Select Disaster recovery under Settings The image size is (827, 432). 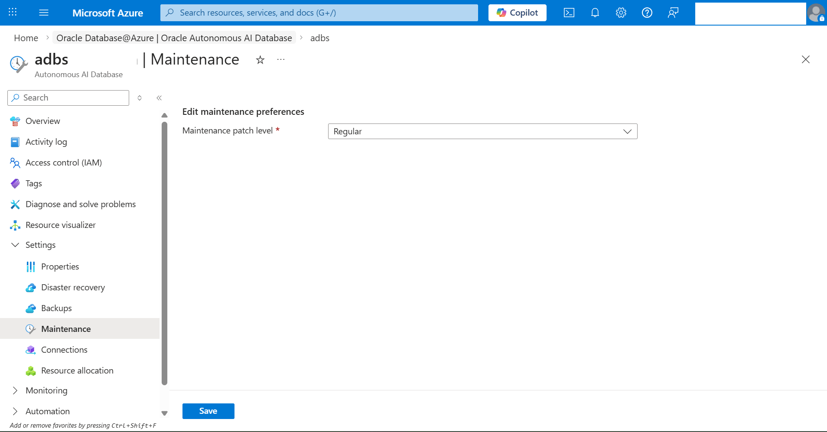tap(73, 287)
